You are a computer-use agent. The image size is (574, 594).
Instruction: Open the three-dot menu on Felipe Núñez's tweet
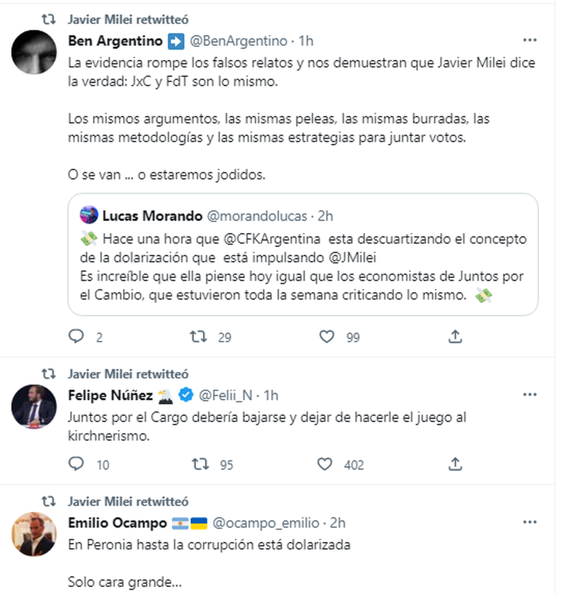[530, 394]
